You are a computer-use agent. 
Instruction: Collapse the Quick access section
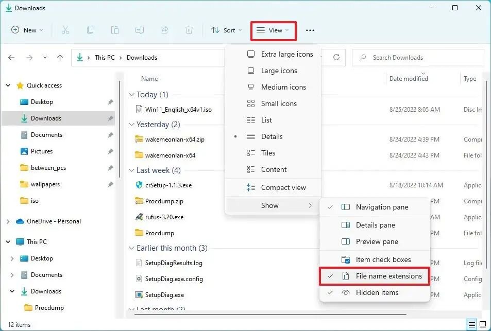(x=8, y=85)
